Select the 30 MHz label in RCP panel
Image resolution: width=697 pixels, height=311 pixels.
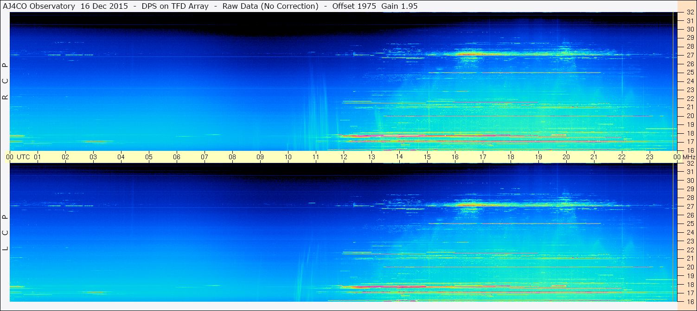point(690,29)
